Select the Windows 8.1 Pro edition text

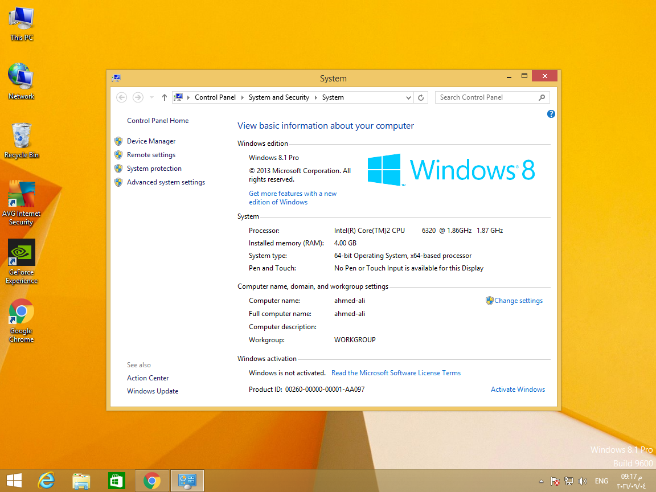tap(273, 158)
